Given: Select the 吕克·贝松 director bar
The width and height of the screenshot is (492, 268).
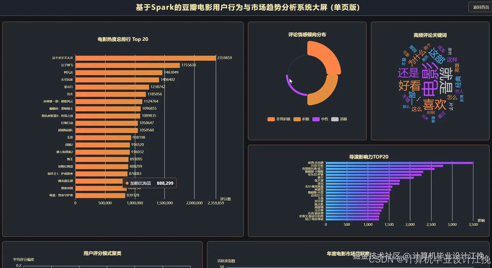Looking at the screenshot, I should [x=384, y=166].
